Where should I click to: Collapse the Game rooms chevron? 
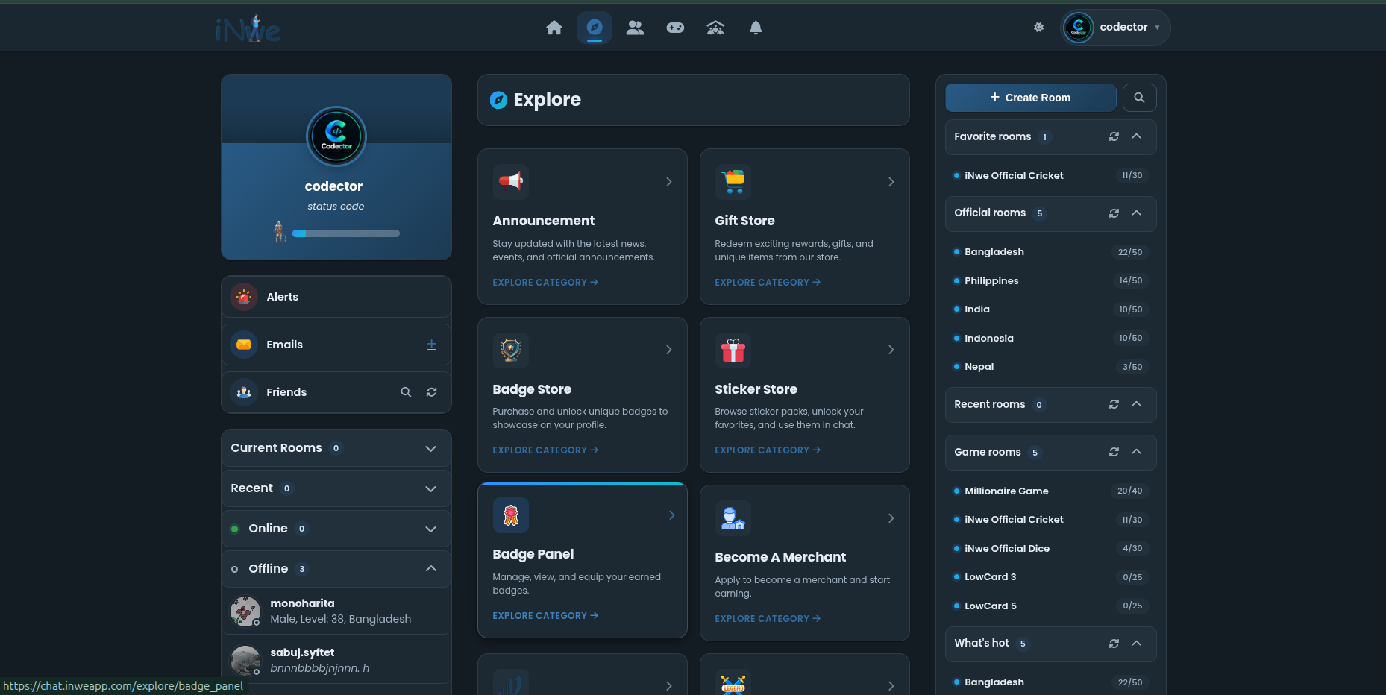coord(1136,452)
